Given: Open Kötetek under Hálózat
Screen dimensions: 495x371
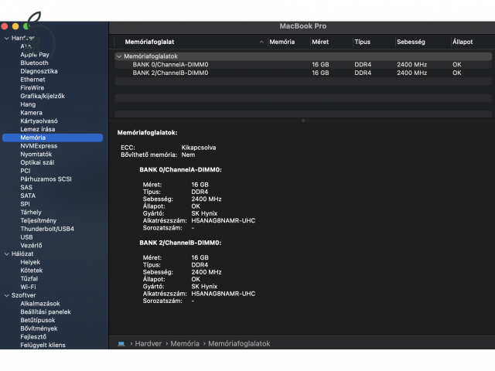Looking at the screenshot, I should [32, 271].
